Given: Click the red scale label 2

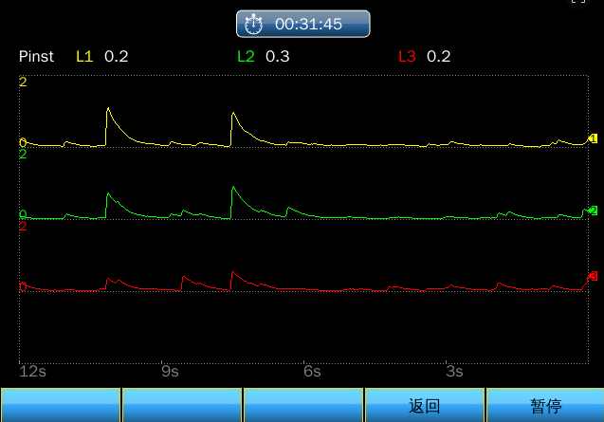Looking at the screenshot, I should pos(23,226).
